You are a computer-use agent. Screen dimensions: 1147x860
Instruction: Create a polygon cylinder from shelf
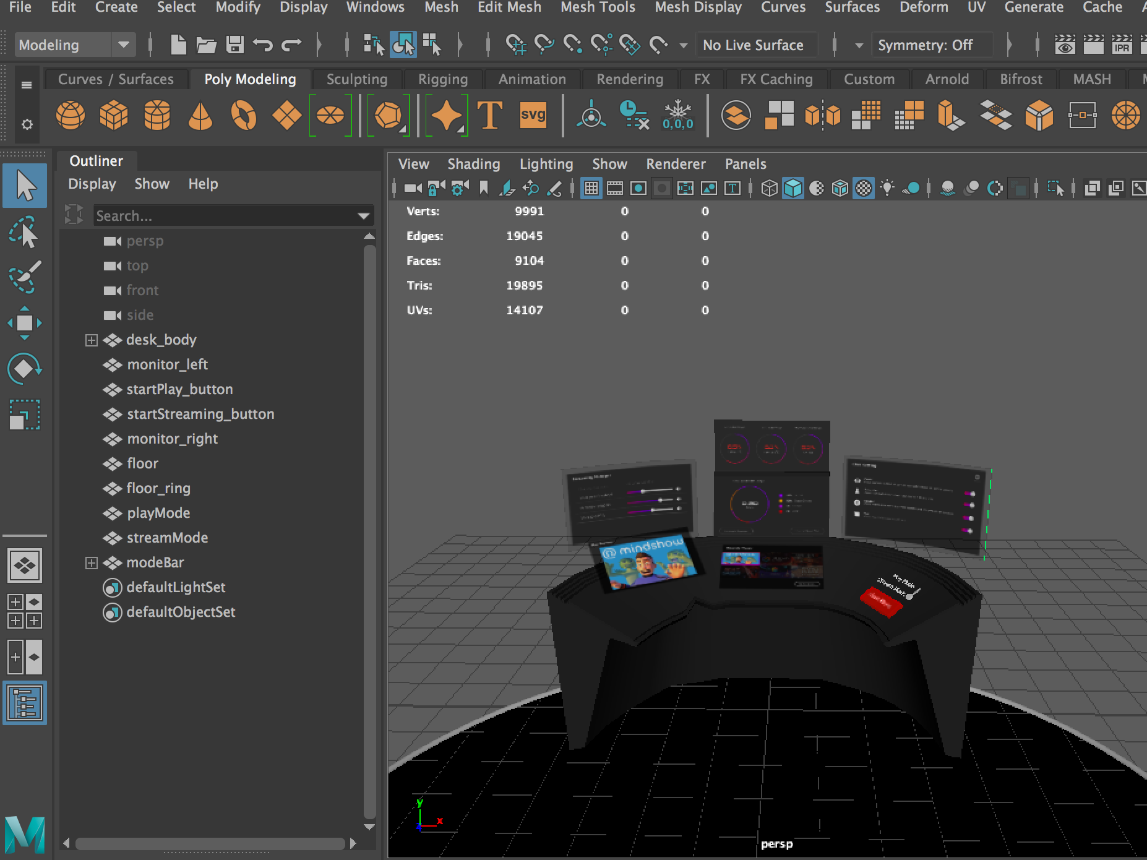[157, 116]
